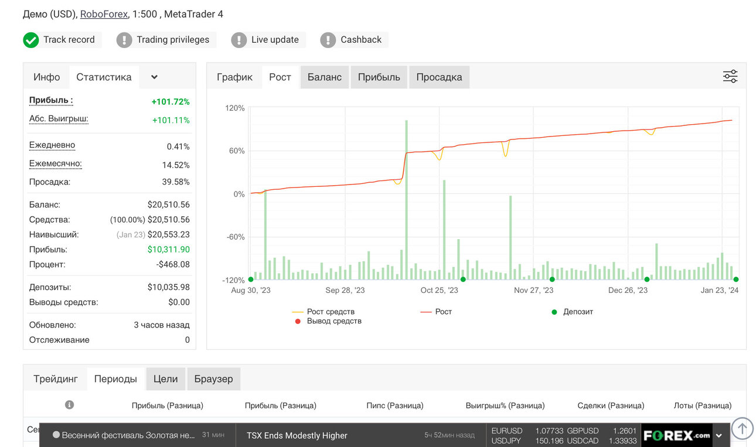Click the first green deposit marker on the chart

pos(251,279)
